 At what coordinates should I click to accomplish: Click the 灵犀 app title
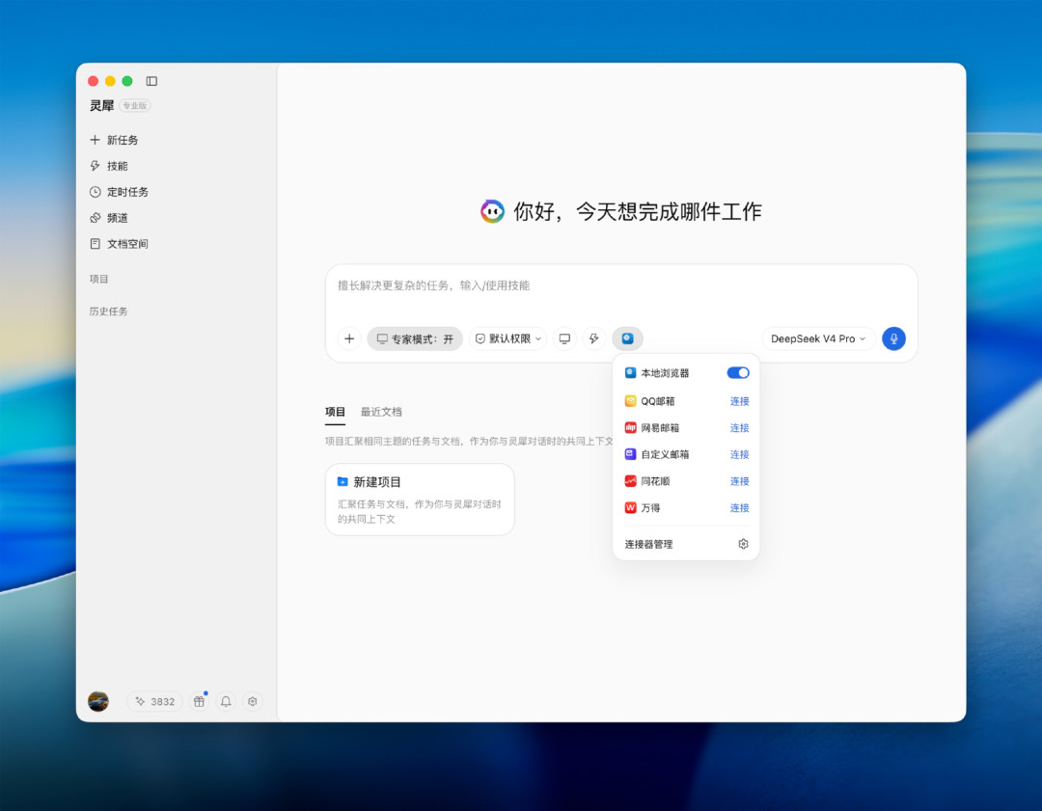[x=101, y=106]
